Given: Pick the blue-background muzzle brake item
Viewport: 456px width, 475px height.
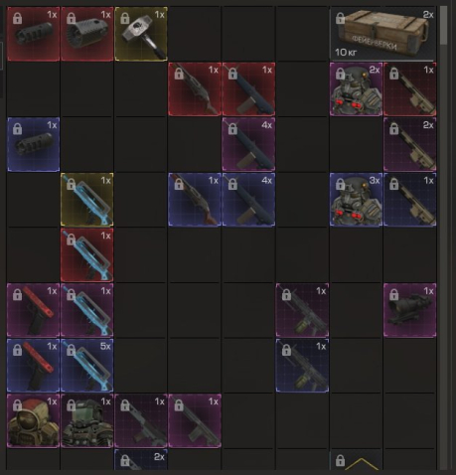Looking at the screenshot, I should [x=34, y=144].
